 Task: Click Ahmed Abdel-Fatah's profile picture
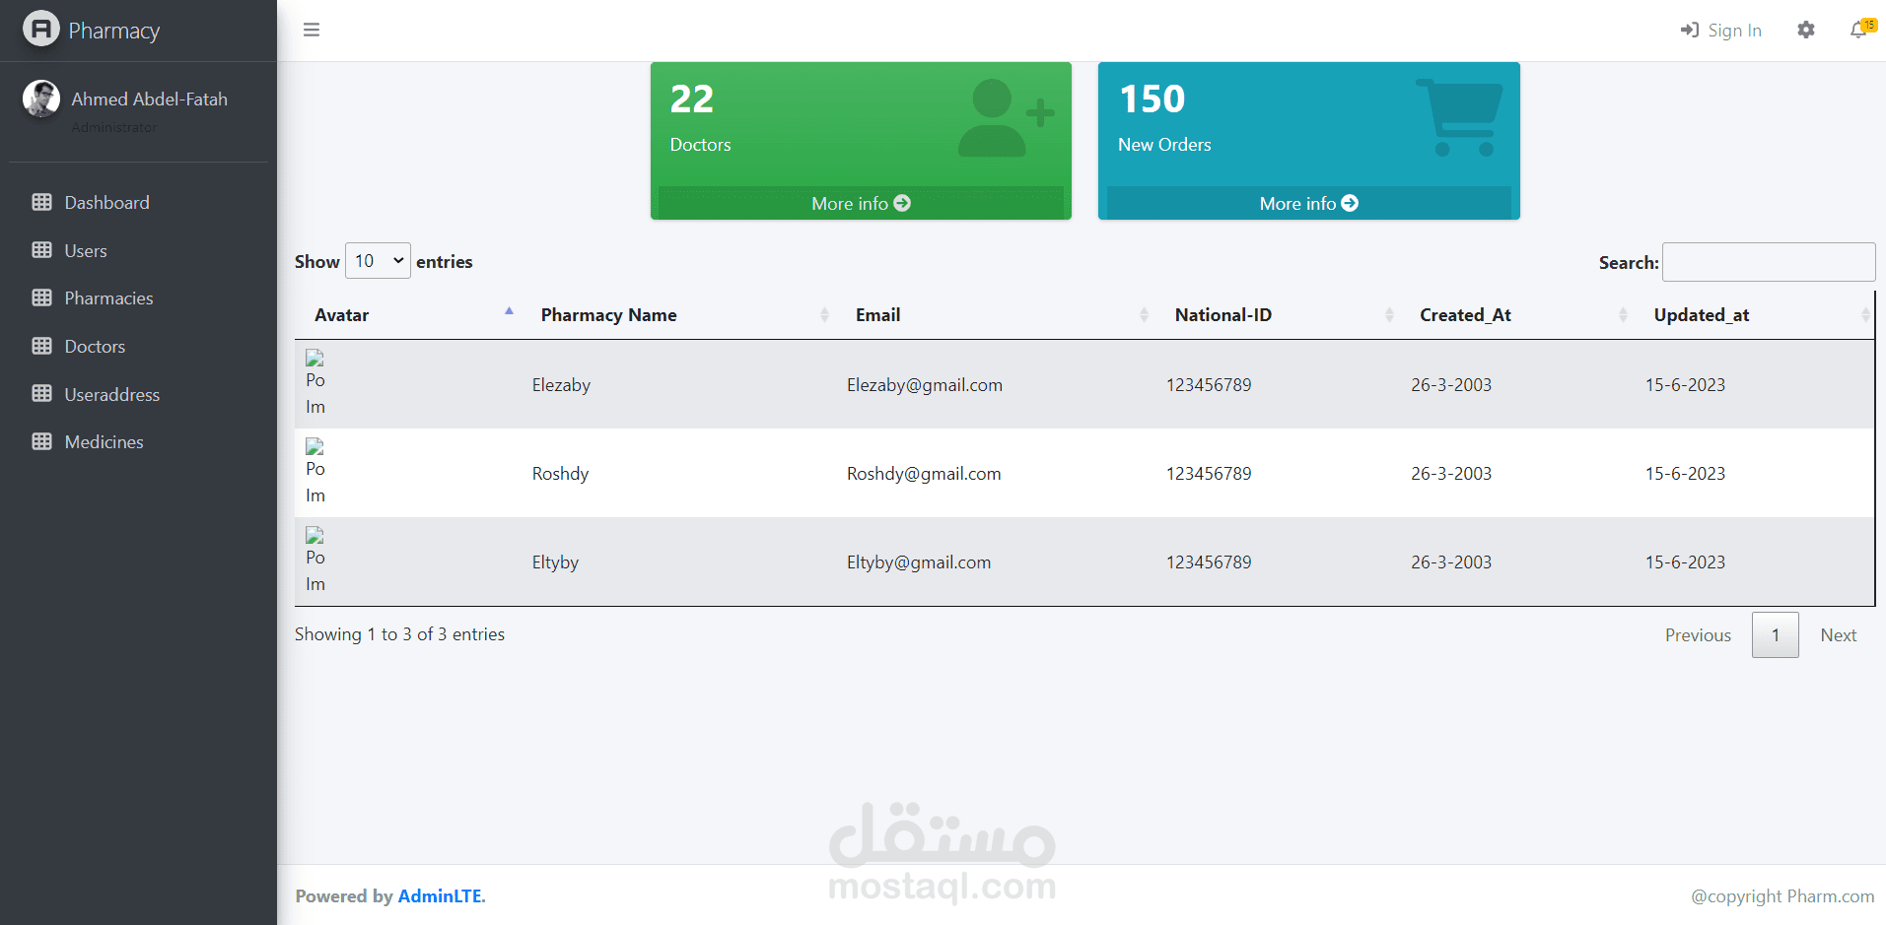click(40, 99)
